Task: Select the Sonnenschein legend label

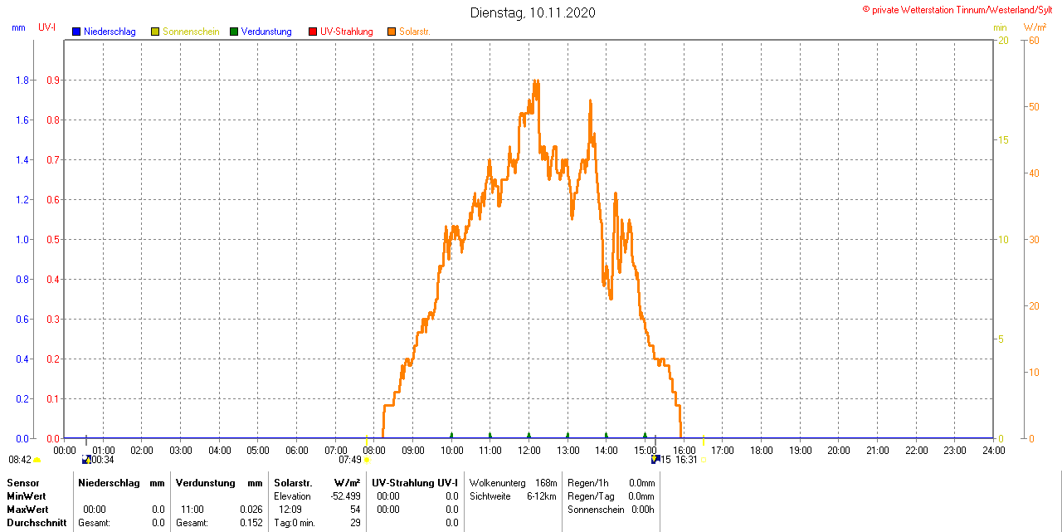Action: (x=191, y=32)
